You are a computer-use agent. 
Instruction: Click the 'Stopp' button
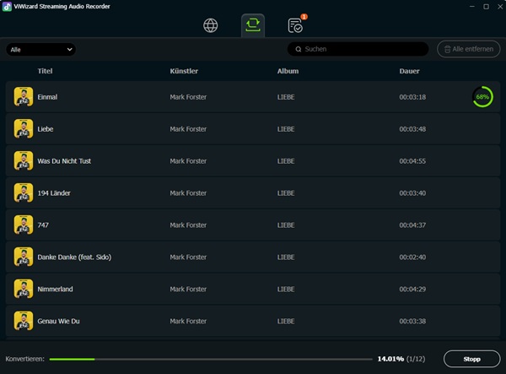click(471, 359)
